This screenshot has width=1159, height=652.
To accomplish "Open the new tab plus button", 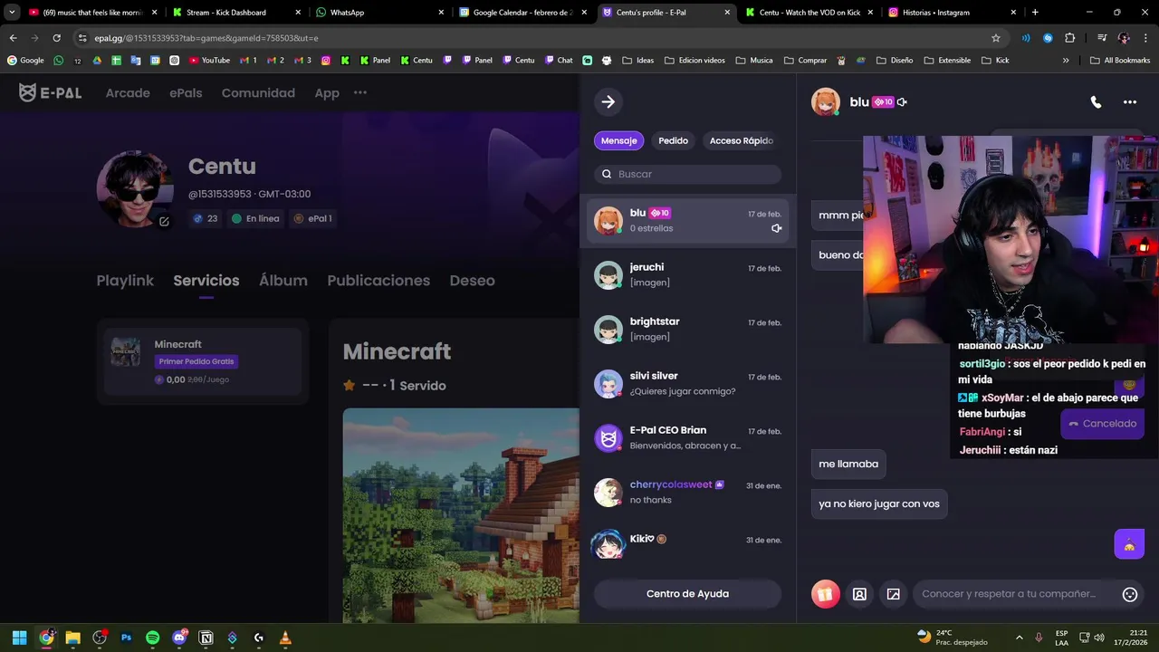I will pyautogui.click(x=1035, y=13).
